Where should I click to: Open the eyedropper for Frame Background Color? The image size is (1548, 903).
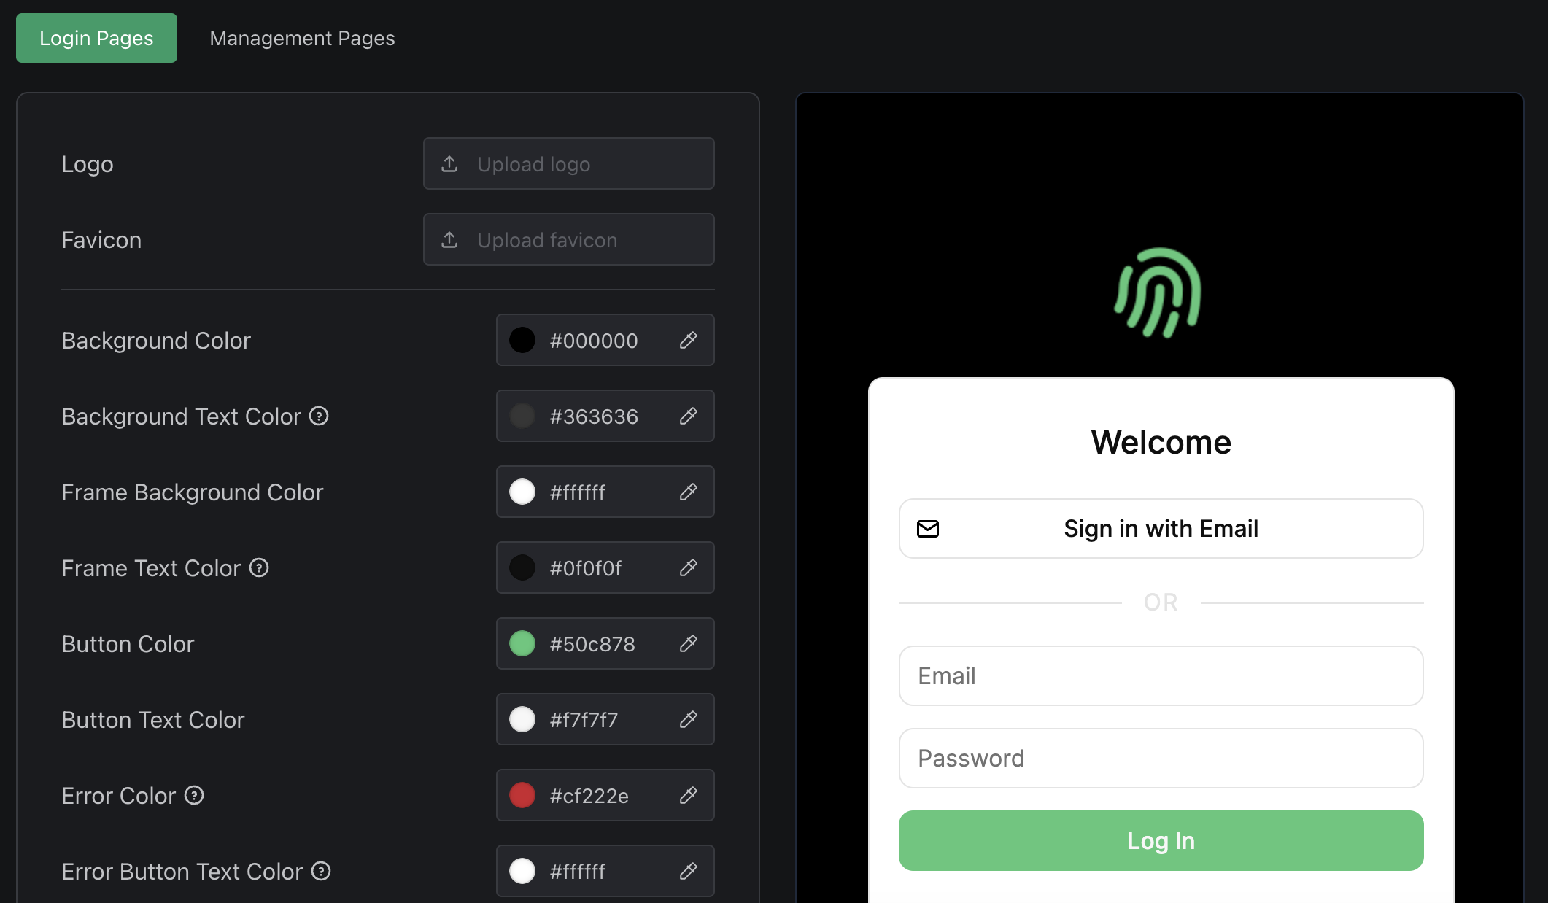(688, 492)
